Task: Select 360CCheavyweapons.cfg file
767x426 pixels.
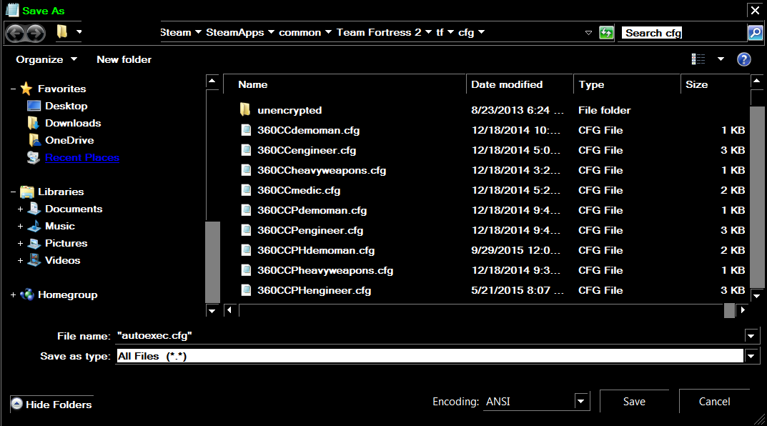Action: (x=322, y=170)
